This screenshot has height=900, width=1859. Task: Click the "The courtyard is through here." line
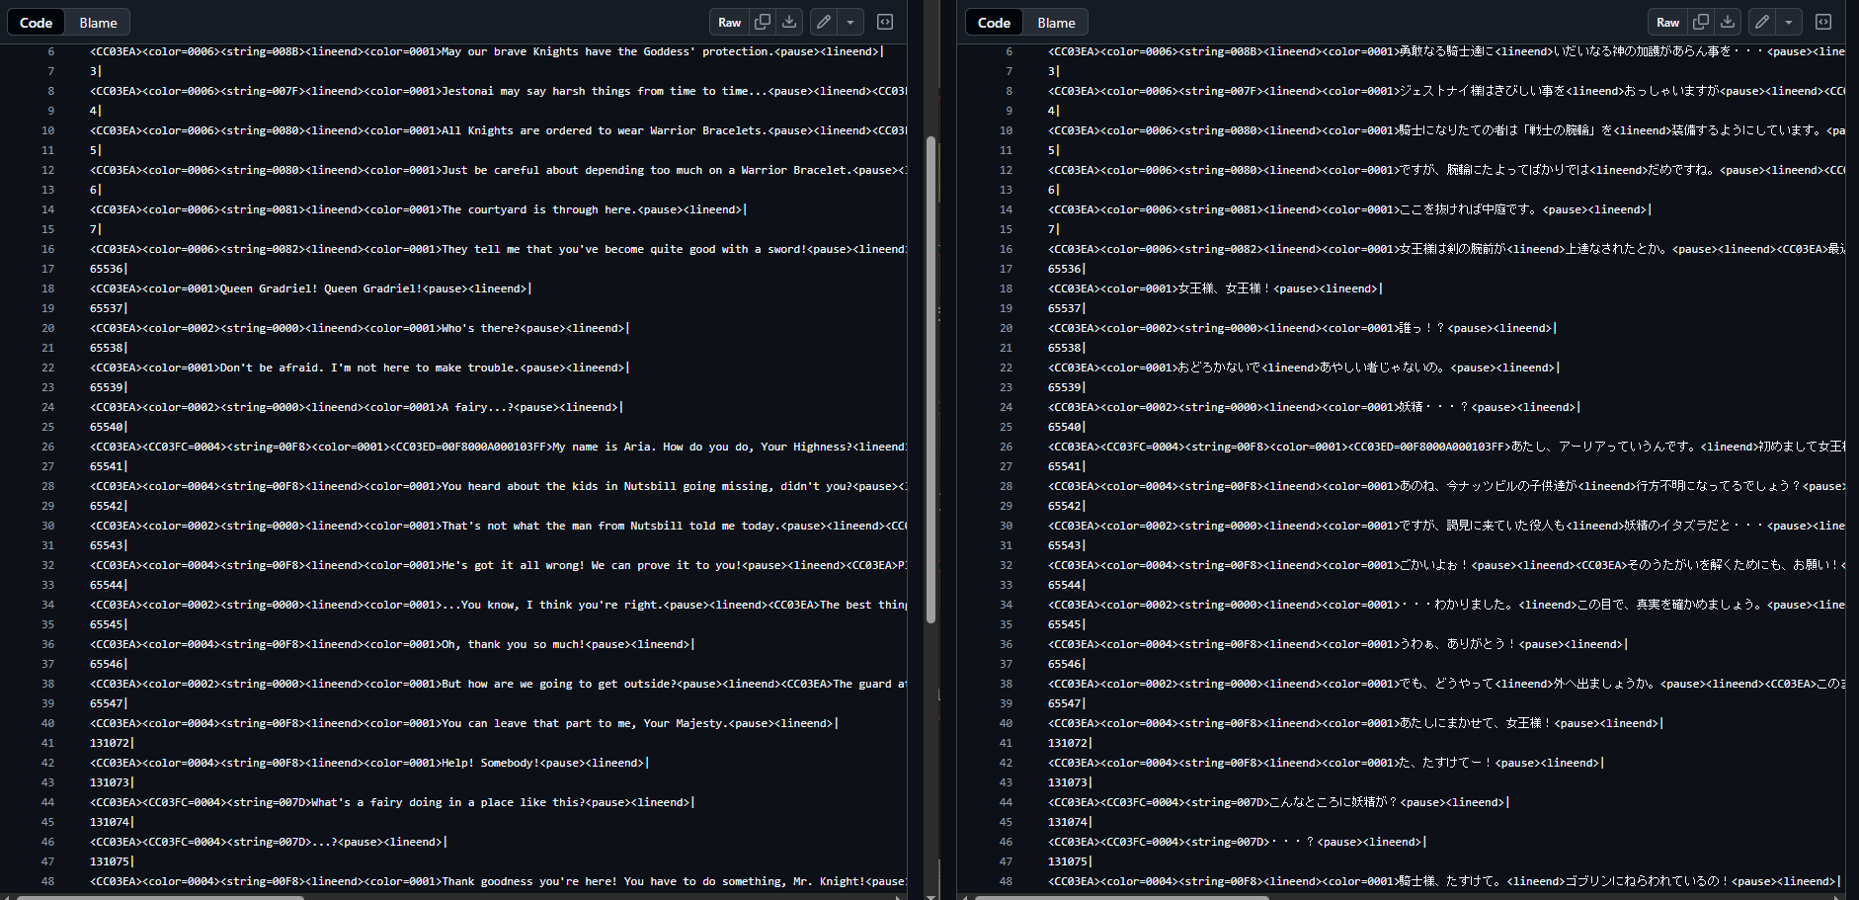(418, 209)
